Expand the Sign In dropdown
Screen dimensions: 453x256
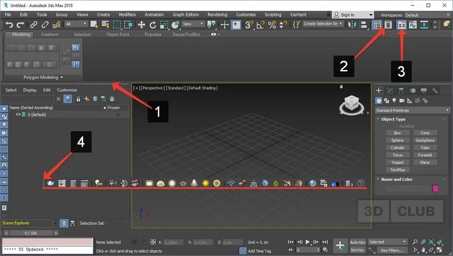coord(370,15)
